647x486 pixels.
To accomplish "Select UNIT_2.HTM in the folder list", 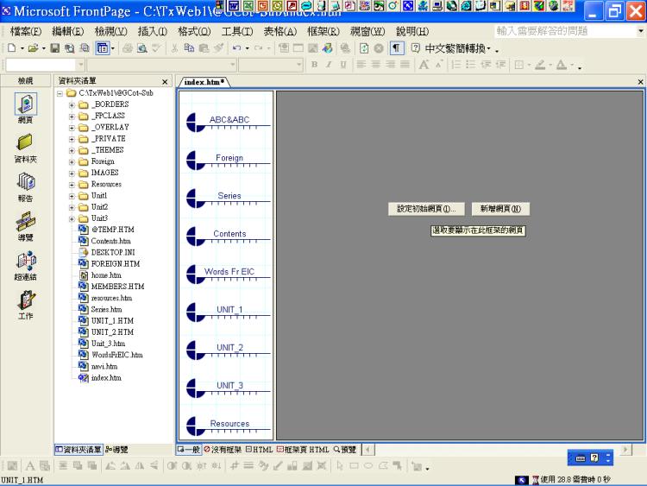I will click(112, 331).
